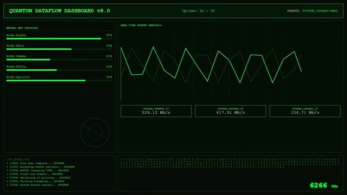Image resolution: width=347 pixels, height=195 pixels.
Task: Click the Node-Epsilon percentage value
Action: [109, 77]
